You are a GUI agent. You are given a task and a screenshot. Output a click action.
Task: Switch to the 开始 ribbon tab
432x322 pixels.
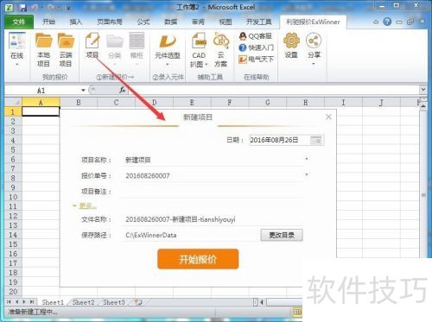pyautogui.click(x=48, y=22)
